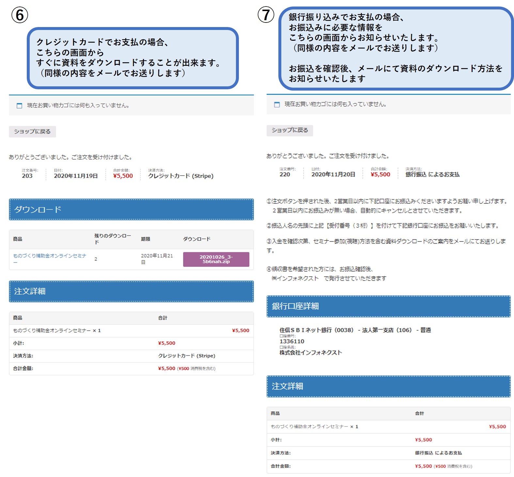Open ものづくり補助金オンラインセミナー product link in download table
Viewport: 514px width, 477px height.
click(x=50, y=259)
